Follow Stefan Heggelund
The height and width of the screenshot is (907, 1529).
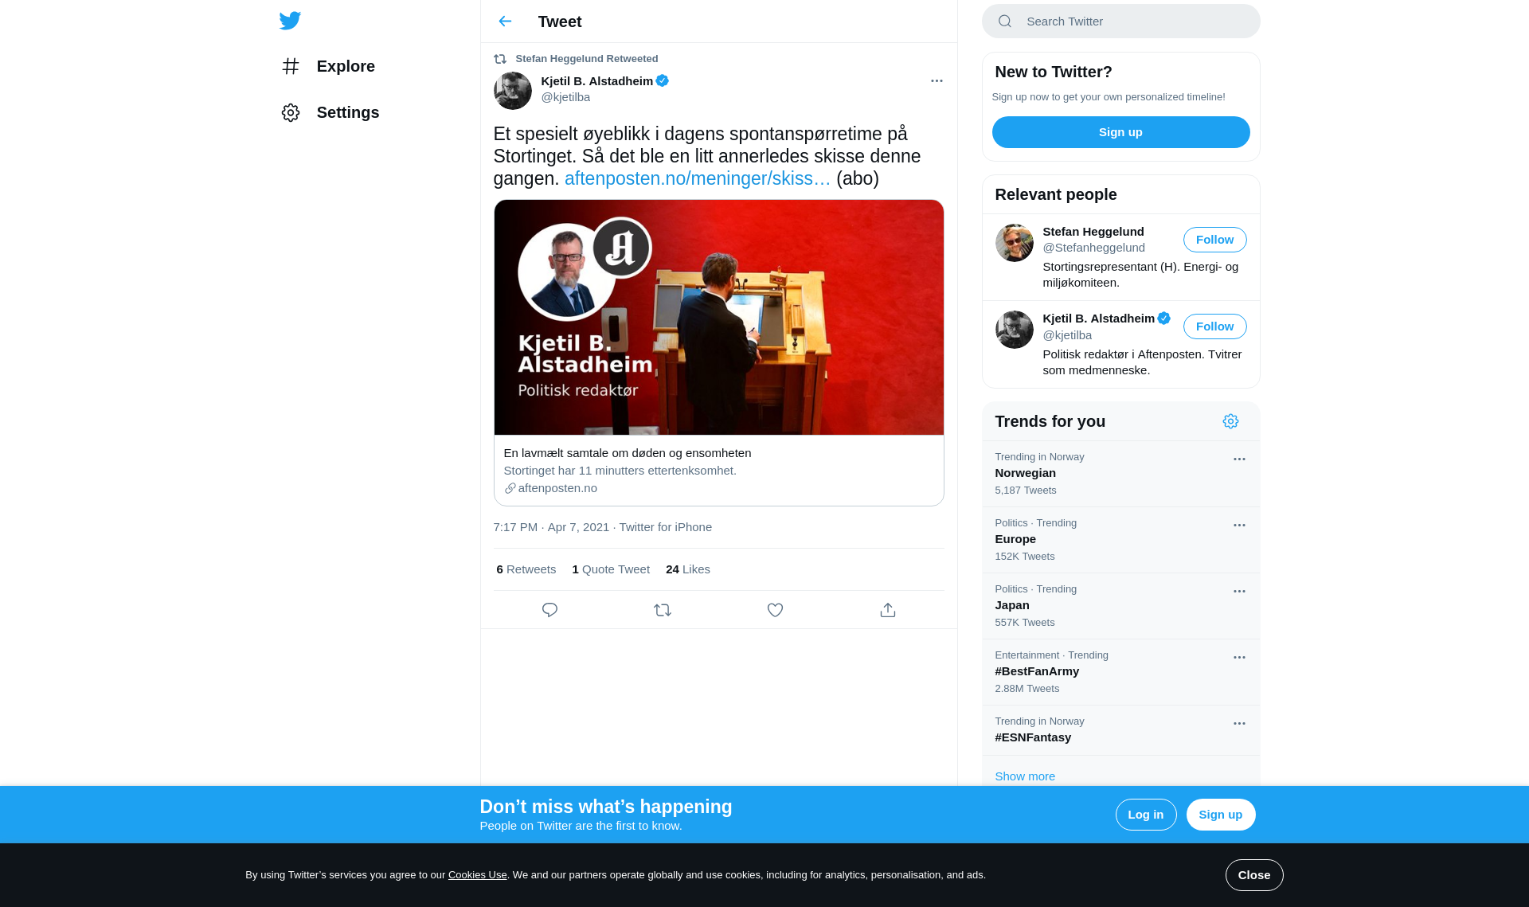1214,240
